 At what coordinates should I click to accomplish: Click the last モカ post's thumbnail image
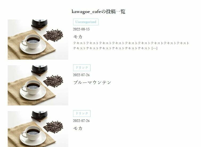38,129
